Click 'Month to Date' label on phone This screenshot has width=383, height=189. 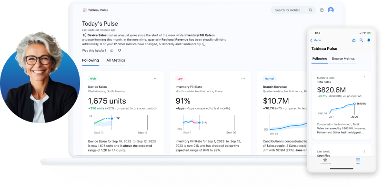pyautogui.click(x=326, y=78)
